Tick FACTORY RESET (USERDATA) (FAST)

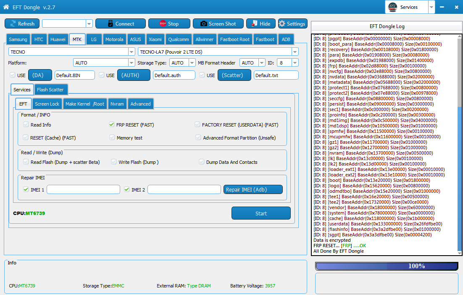point(197,124)
